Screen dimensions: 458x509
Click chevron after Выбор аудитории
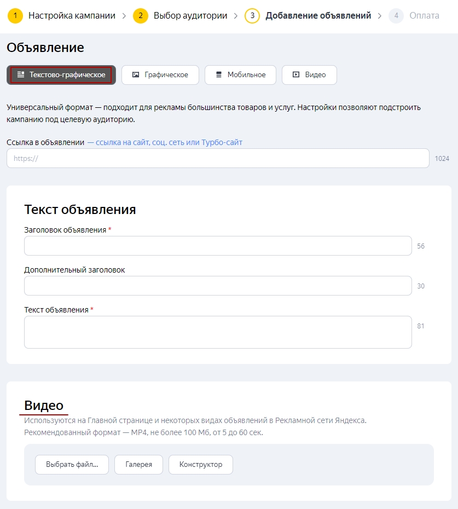tap(236, 16)
